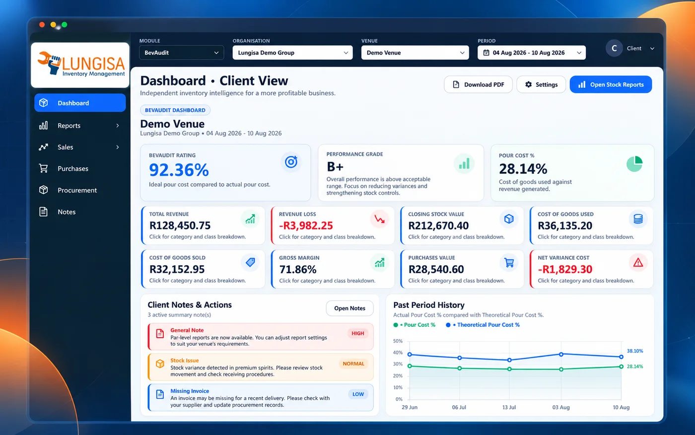Click the HIGH priority badge on General Note

(358, 333)
